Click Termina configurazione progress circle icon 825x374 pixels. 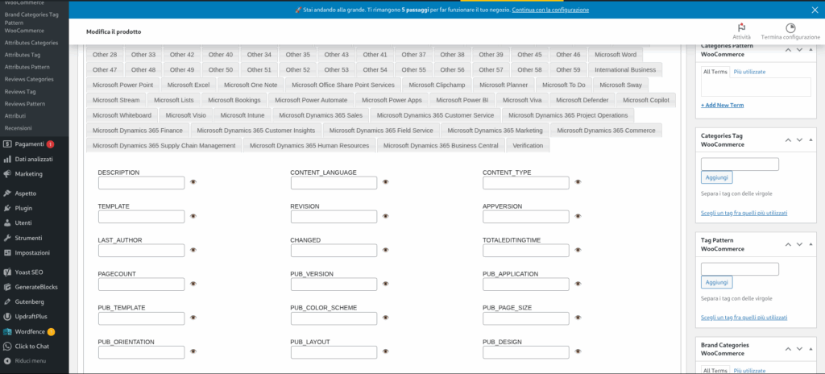tap(790, 28)
